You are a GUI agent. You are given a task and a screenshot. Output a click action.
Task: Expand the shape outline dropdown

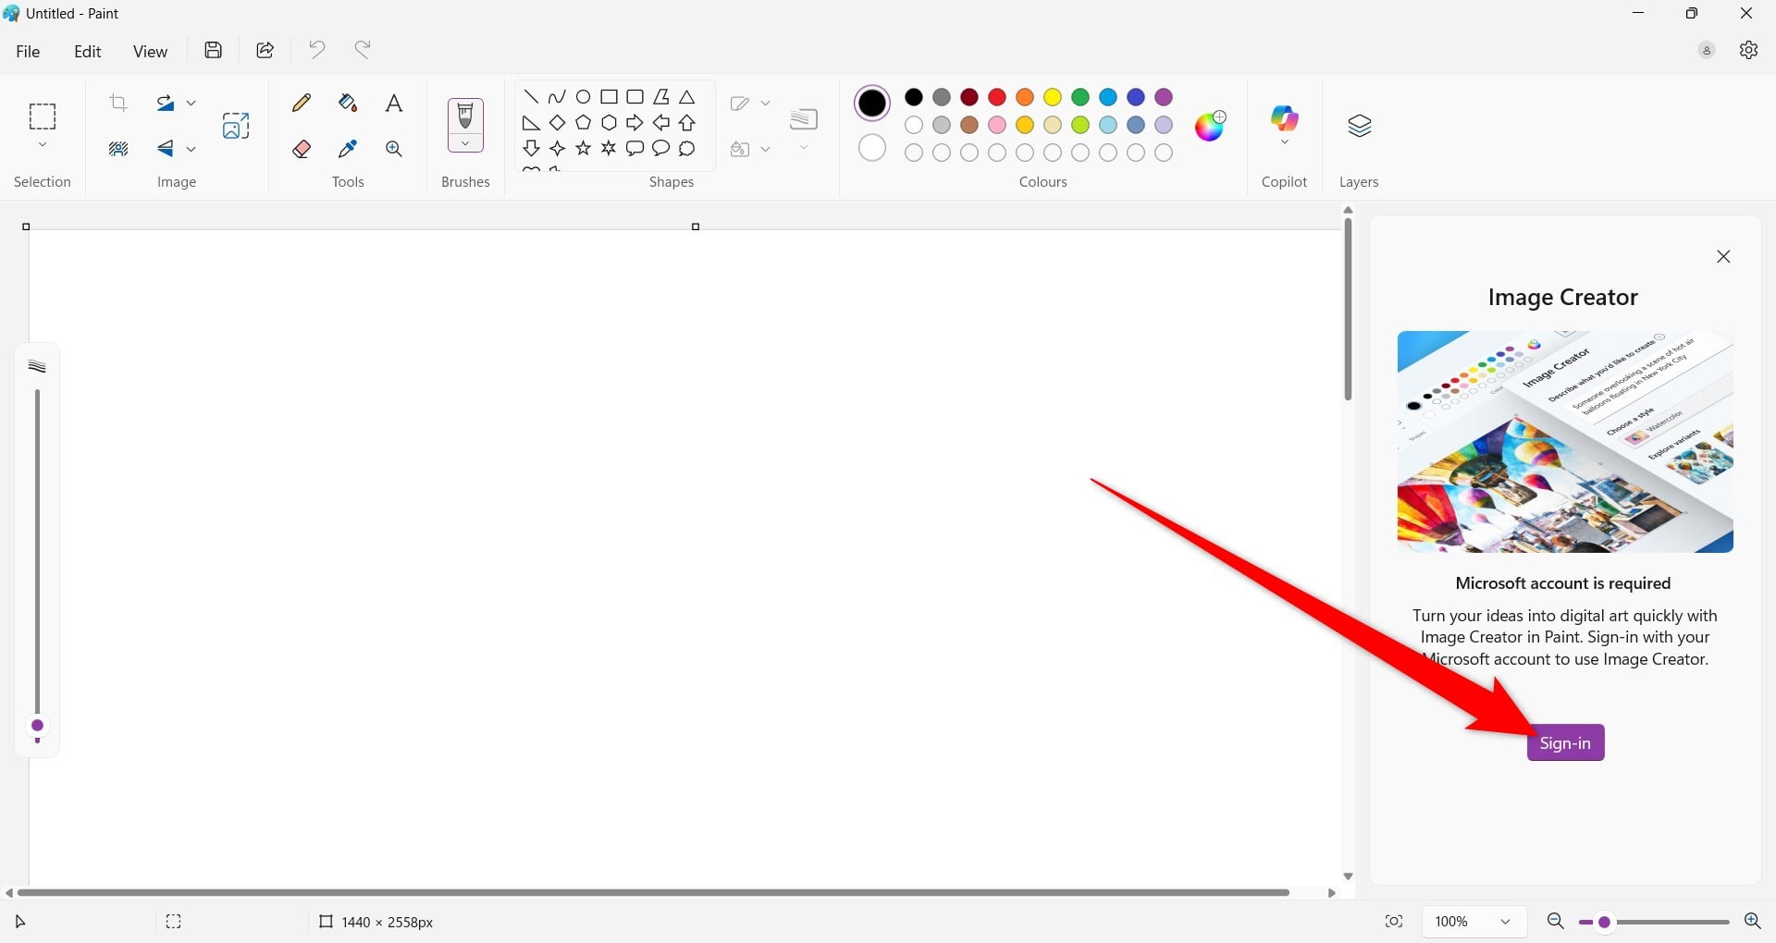tap(765, 103)
